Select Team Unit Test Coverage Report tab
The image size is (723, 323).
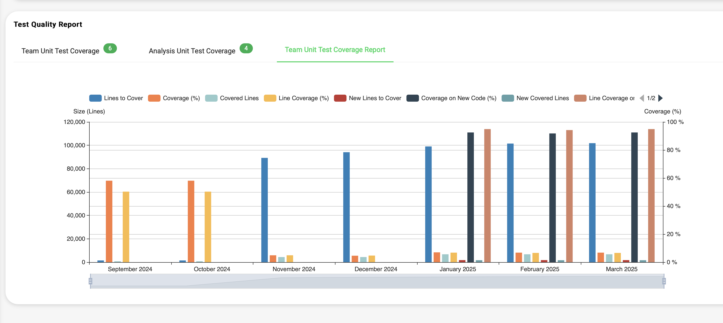point(335,50)
